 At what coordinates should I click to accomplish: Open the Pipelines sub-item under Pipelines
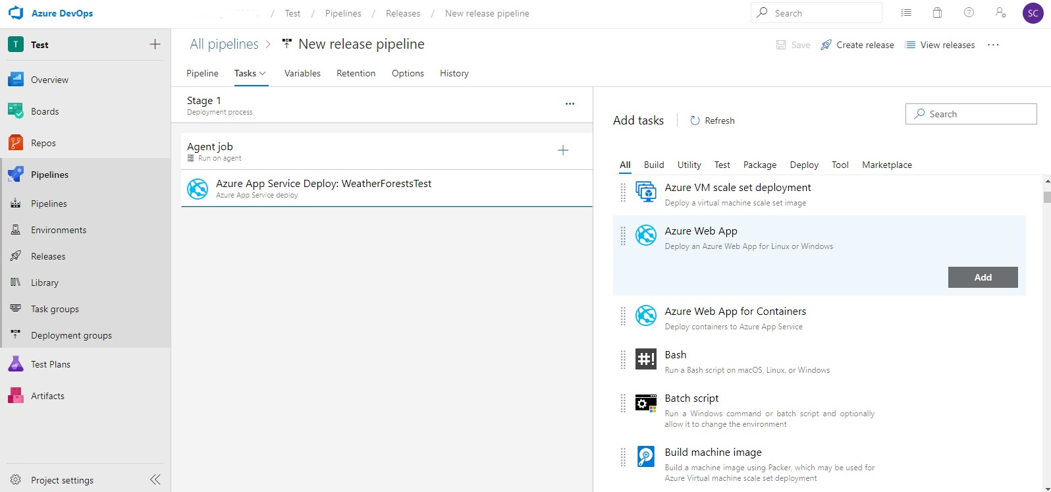pyautogui.click(x=49, y=204)
